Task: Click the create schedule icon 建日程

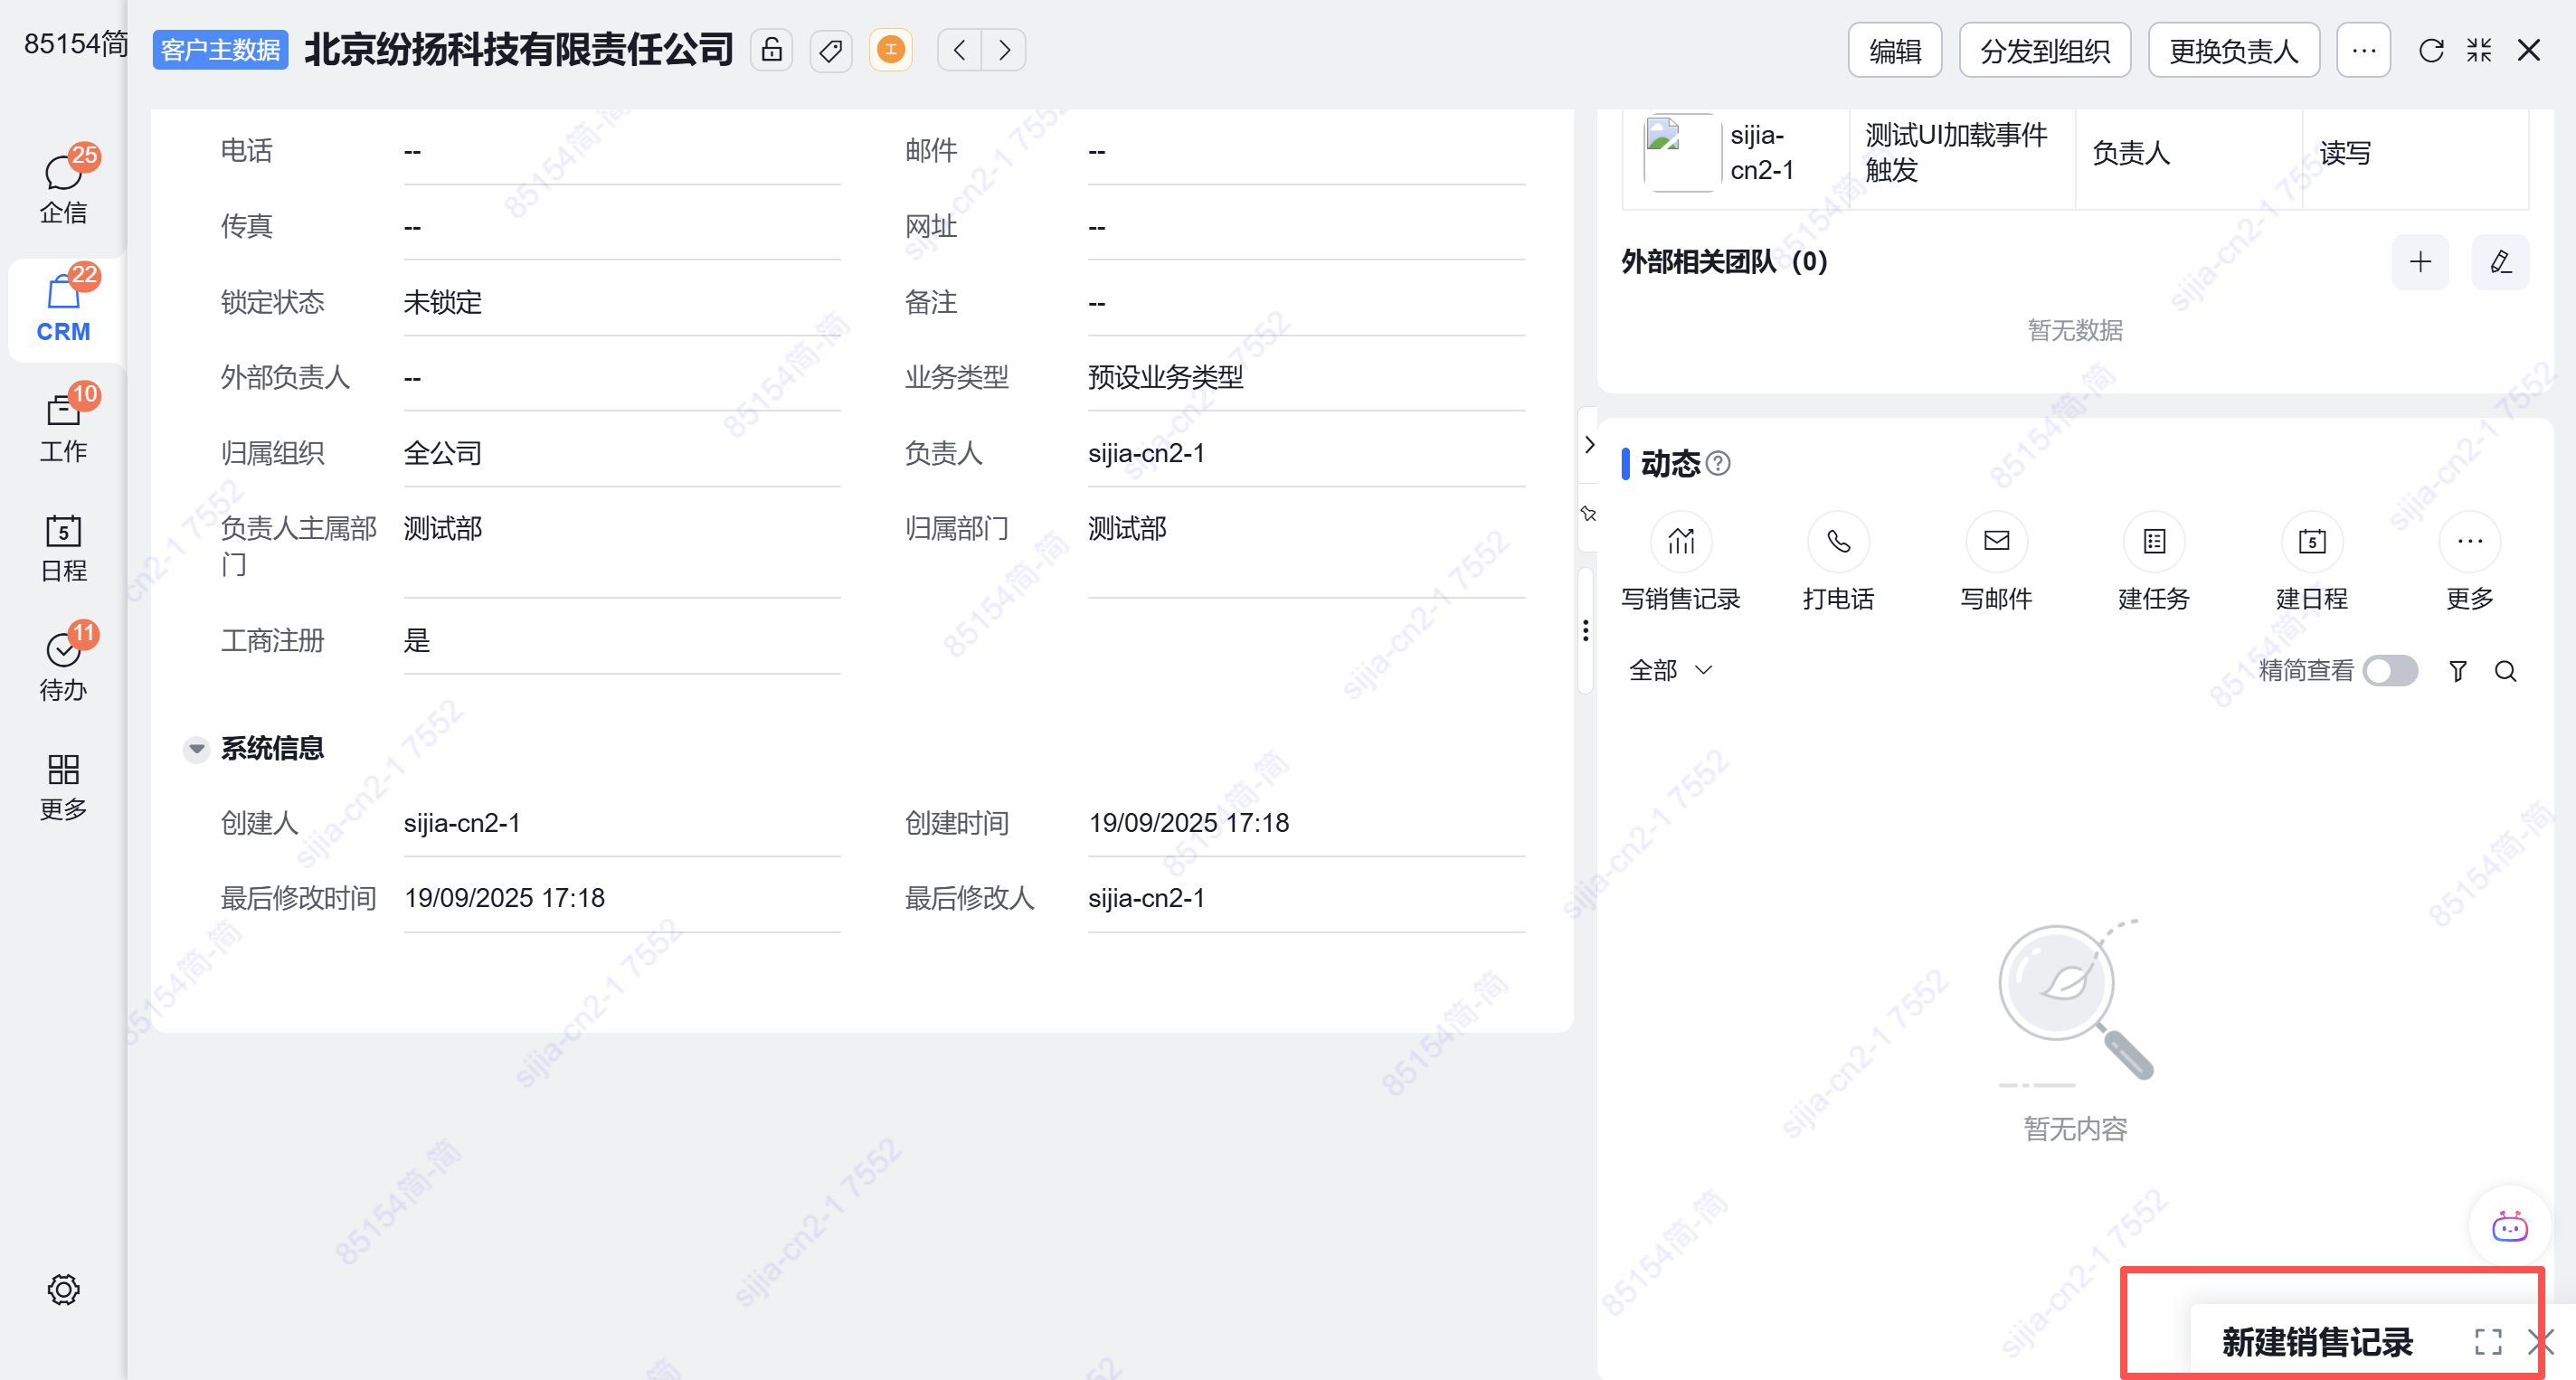Action: click(2311, 542)
